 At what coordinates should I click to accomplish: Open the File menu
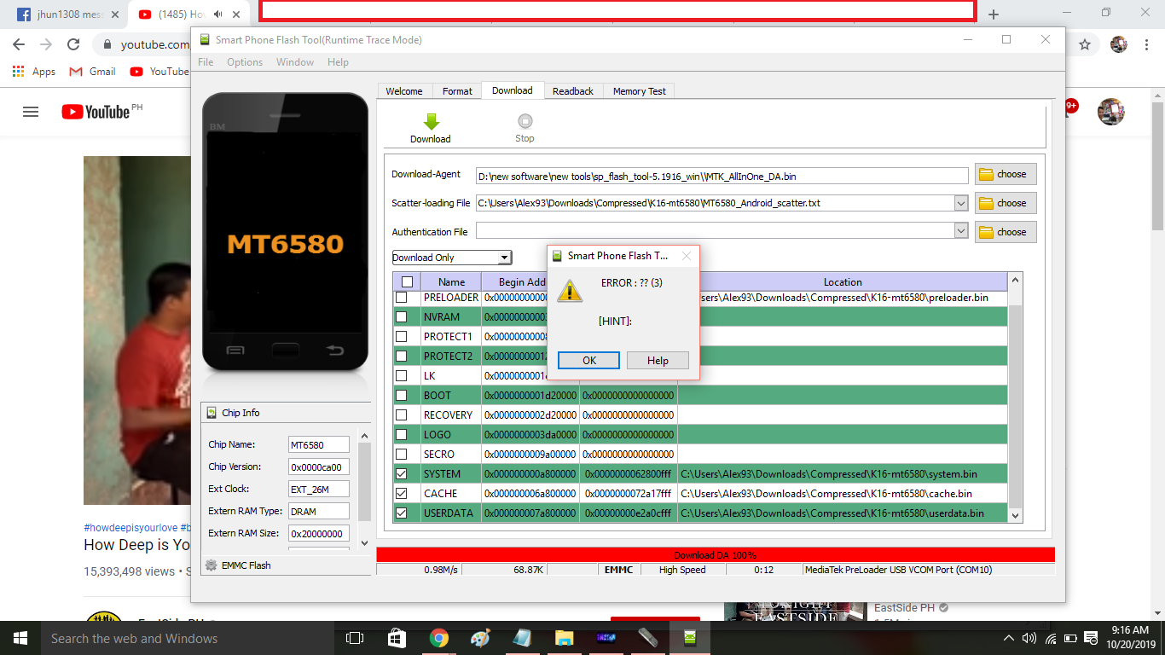206,62
